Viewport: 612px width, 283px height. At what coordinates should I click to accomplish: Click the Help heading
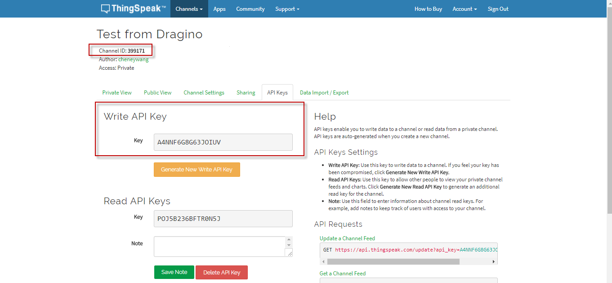point(325,117)
